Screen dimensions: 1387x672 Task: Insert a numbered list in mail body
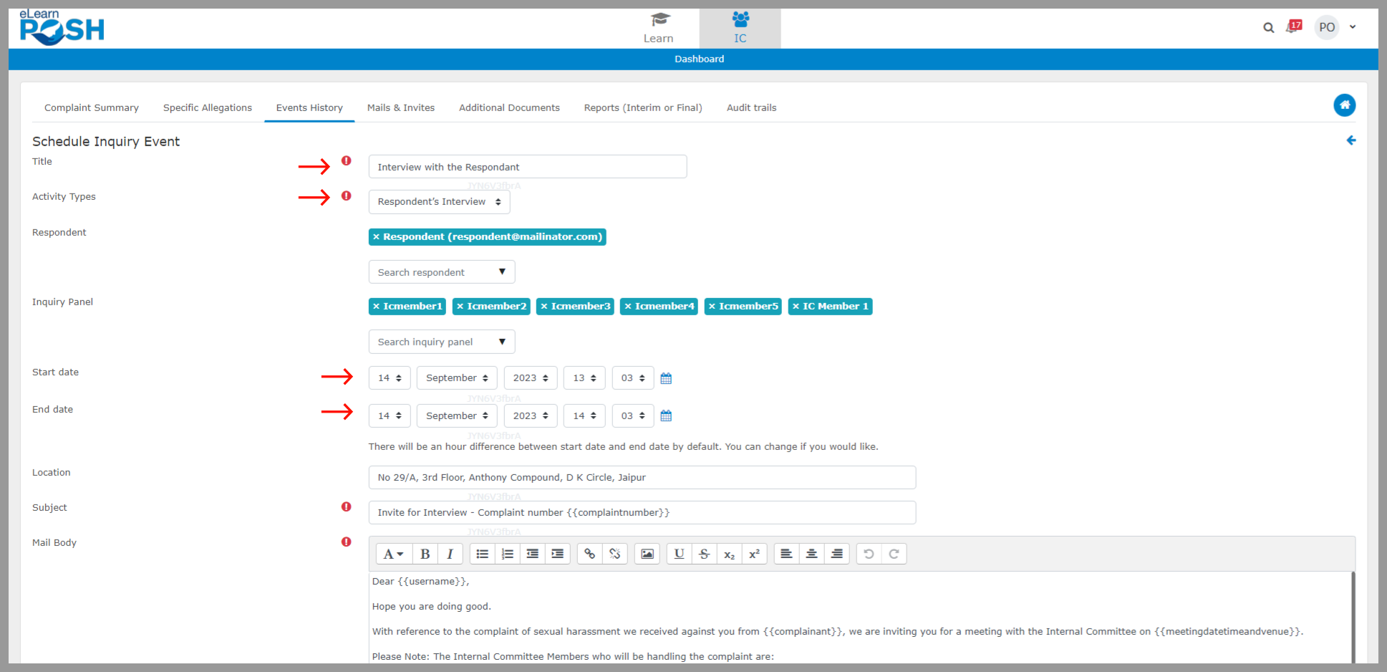pyautogui.click(x=507, y=554)
